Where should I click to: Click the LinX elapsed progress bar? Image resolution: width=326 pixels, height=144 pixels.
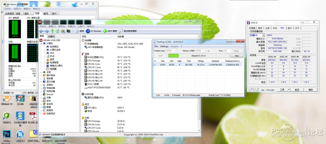(199, 56)
